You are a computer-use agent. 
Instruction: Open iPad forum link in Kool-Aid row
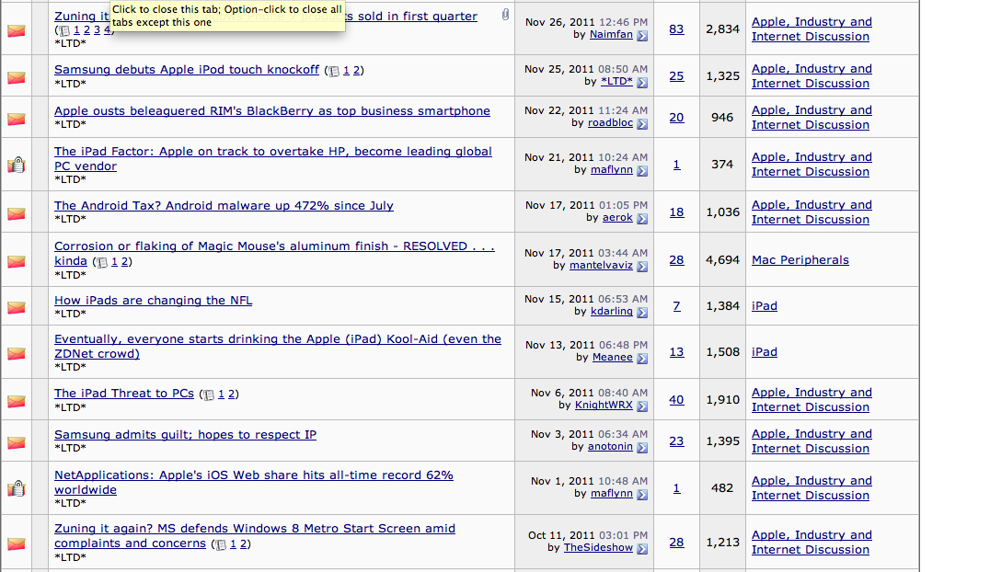tap(764, 351)
